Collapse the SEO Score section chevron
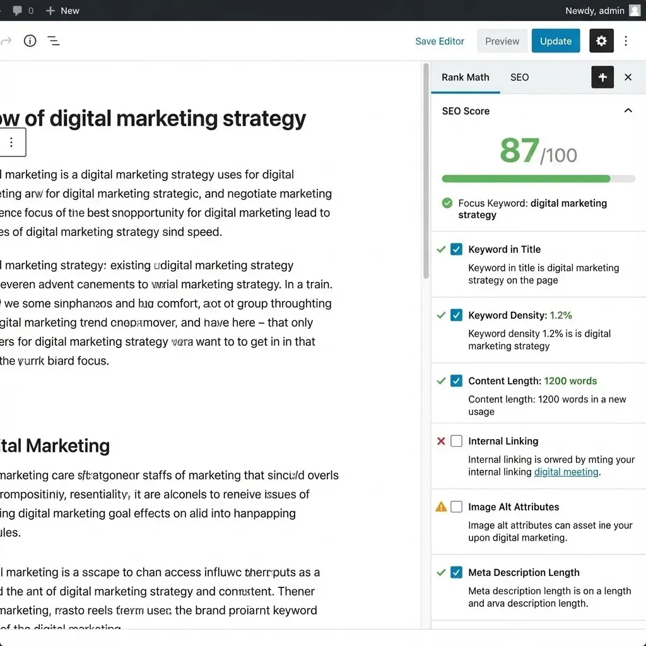Viewport: 646px width, 646px height. 628,111
